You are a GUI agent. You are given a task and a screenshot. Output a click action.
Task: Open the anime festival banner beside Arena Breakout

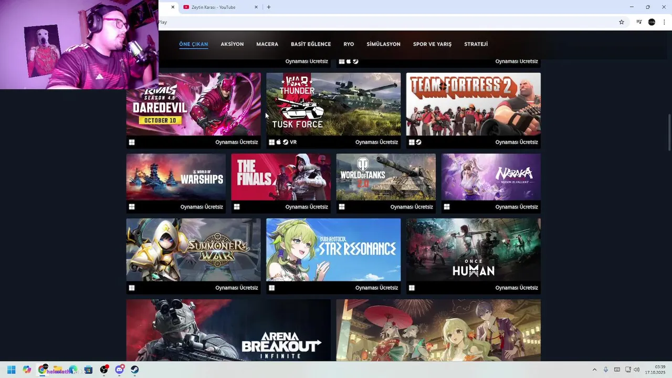click(438, 330)
